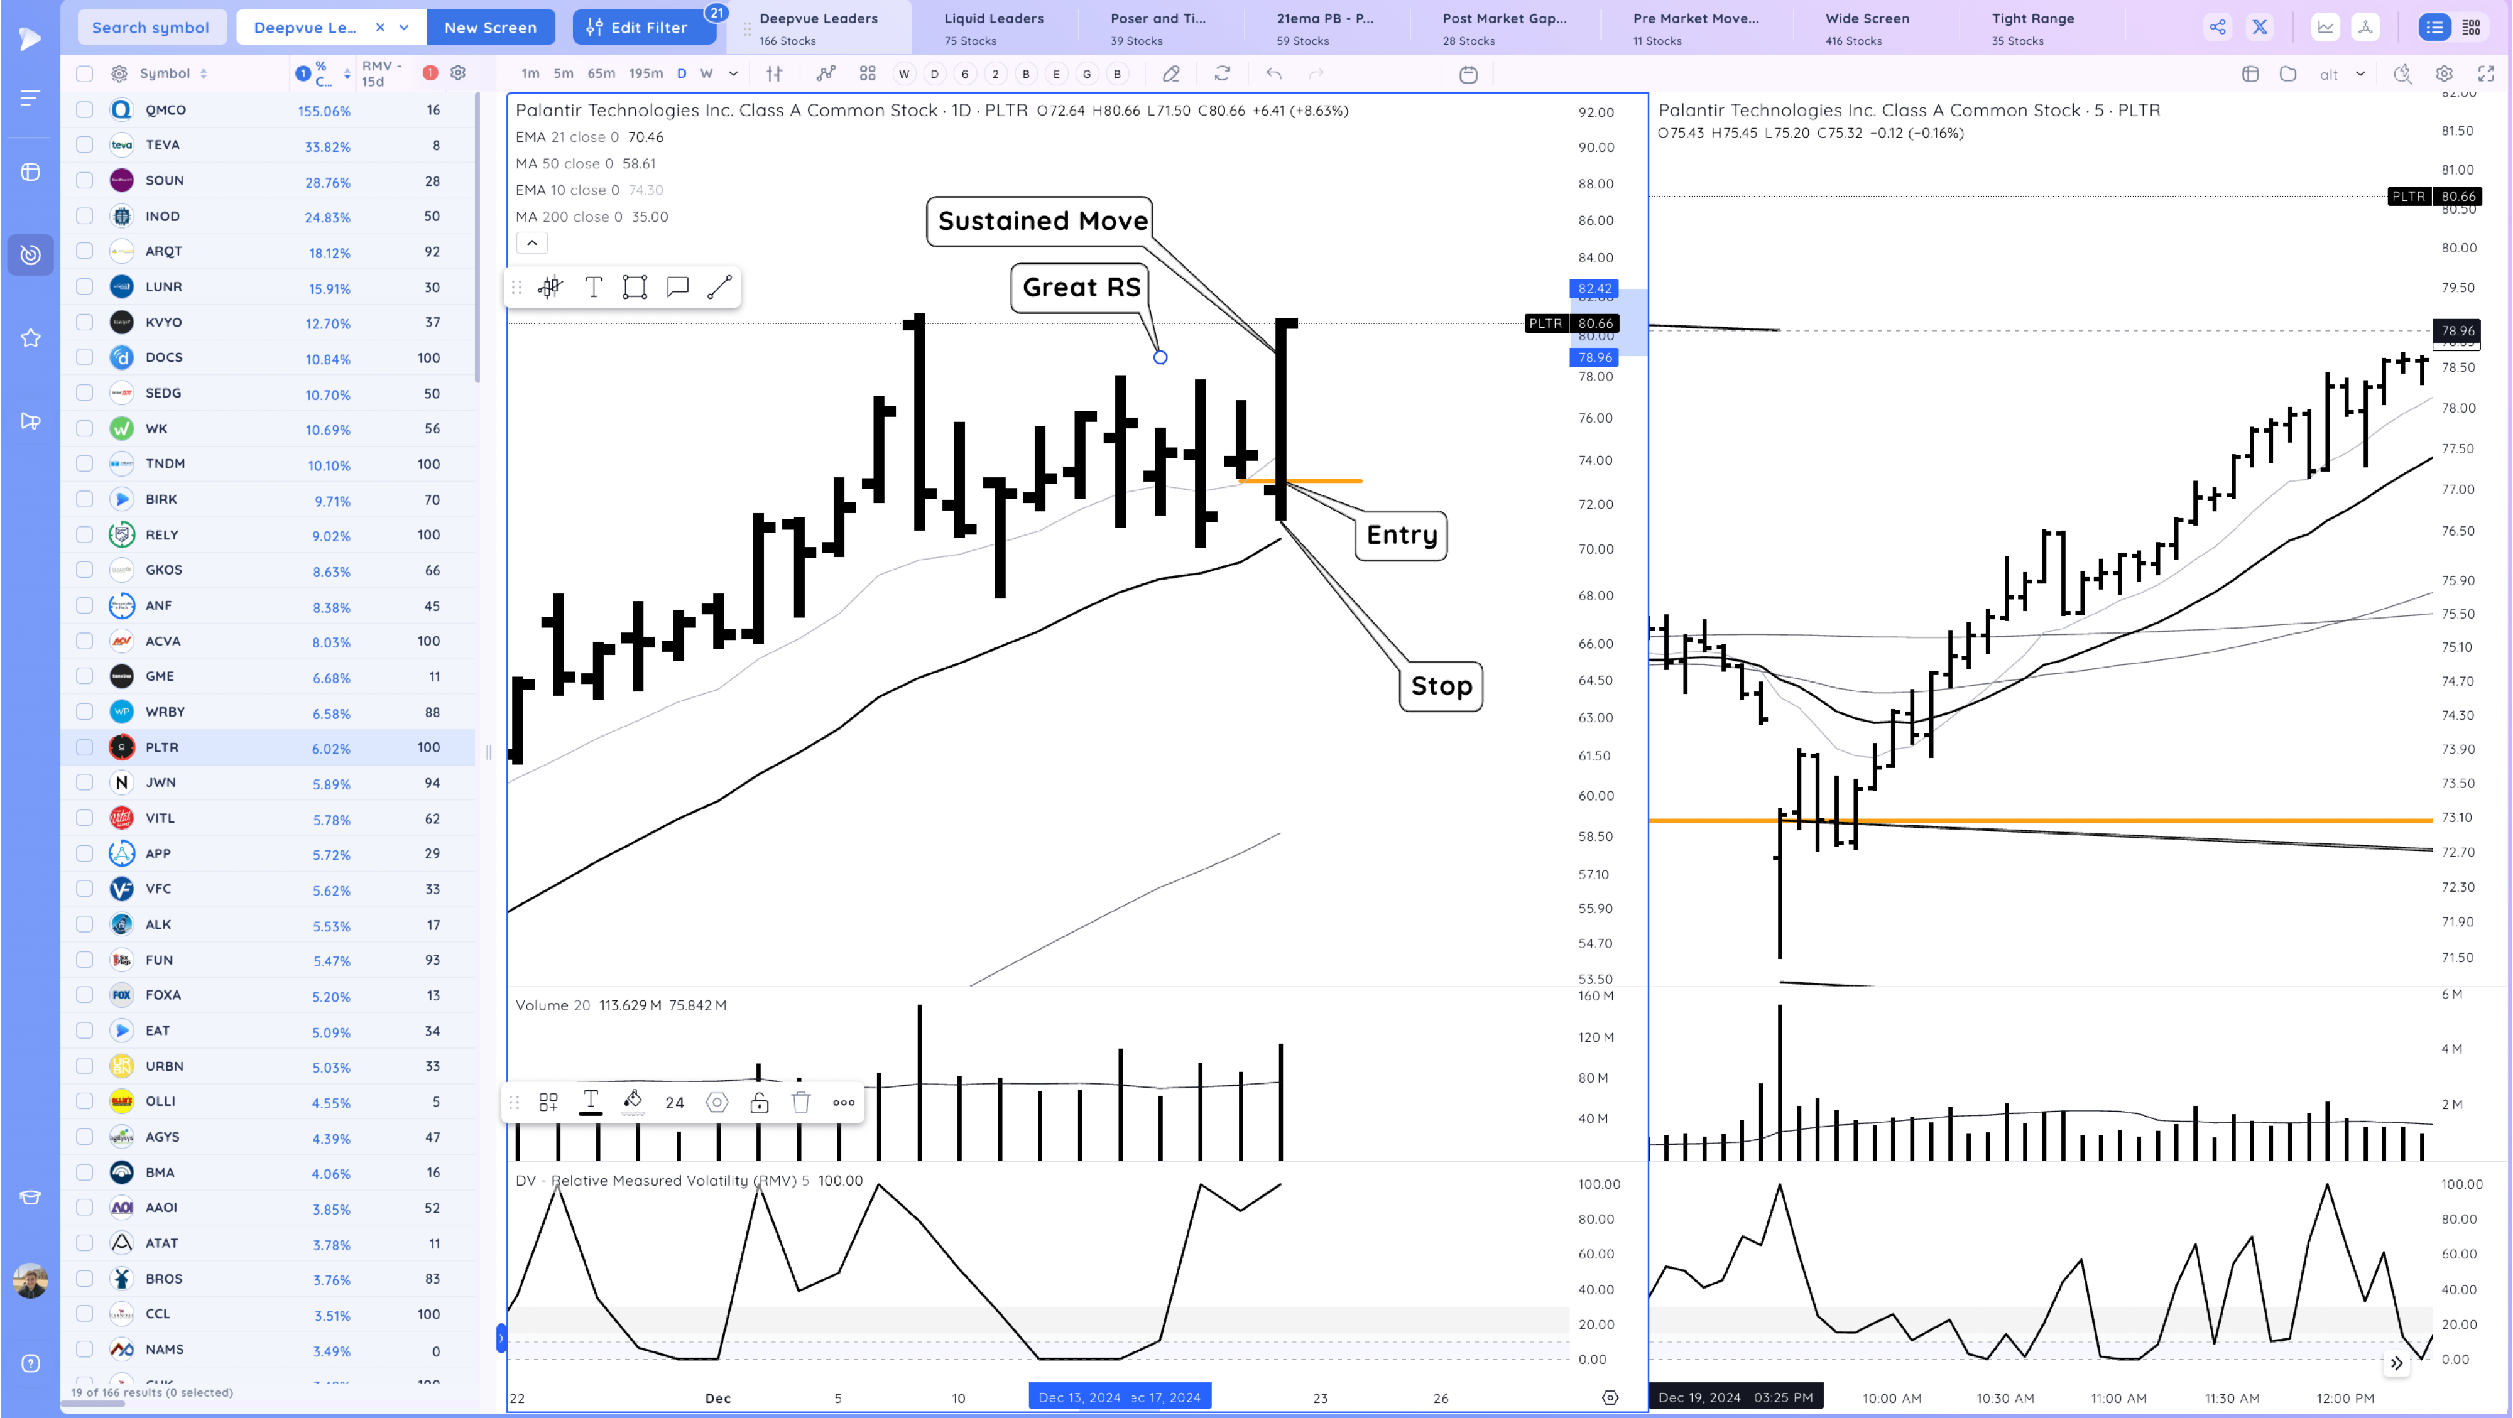Select the weekly W timeframe
Viewport: 2513px width, 1418px height.
click(x=706, y=73)
